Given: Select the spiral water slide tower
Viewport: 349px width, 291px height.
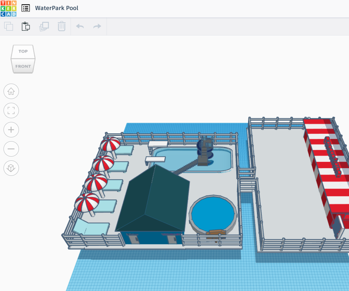Looking at the screenshot, I should pyautogui.click(x=205, y=151).
